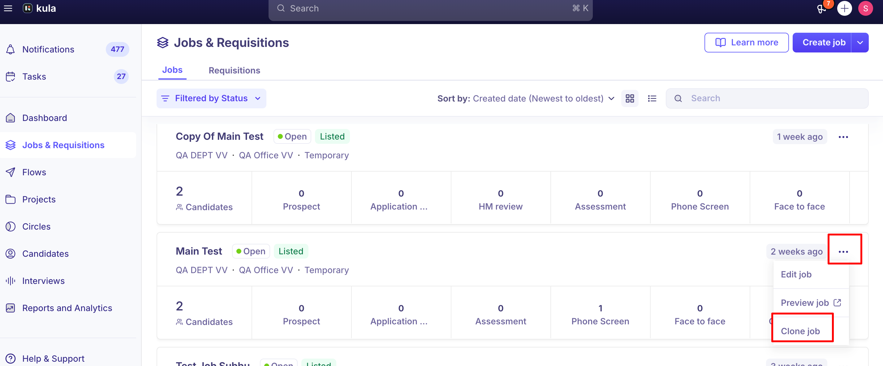Switch to list view
The height and width of the screenshot is (366, 883).
pyautogui.click(x=652, y=98)
